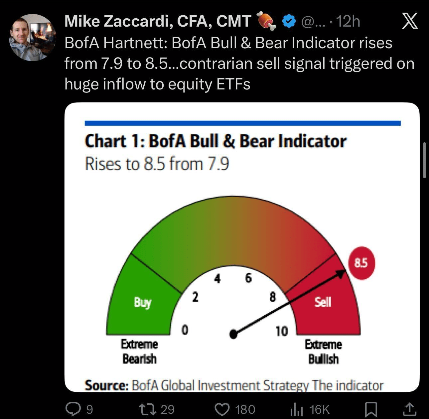The width and height of the screenshot is (429, 419).
Task: Open the reply comment icon
Action: (71, 409)
